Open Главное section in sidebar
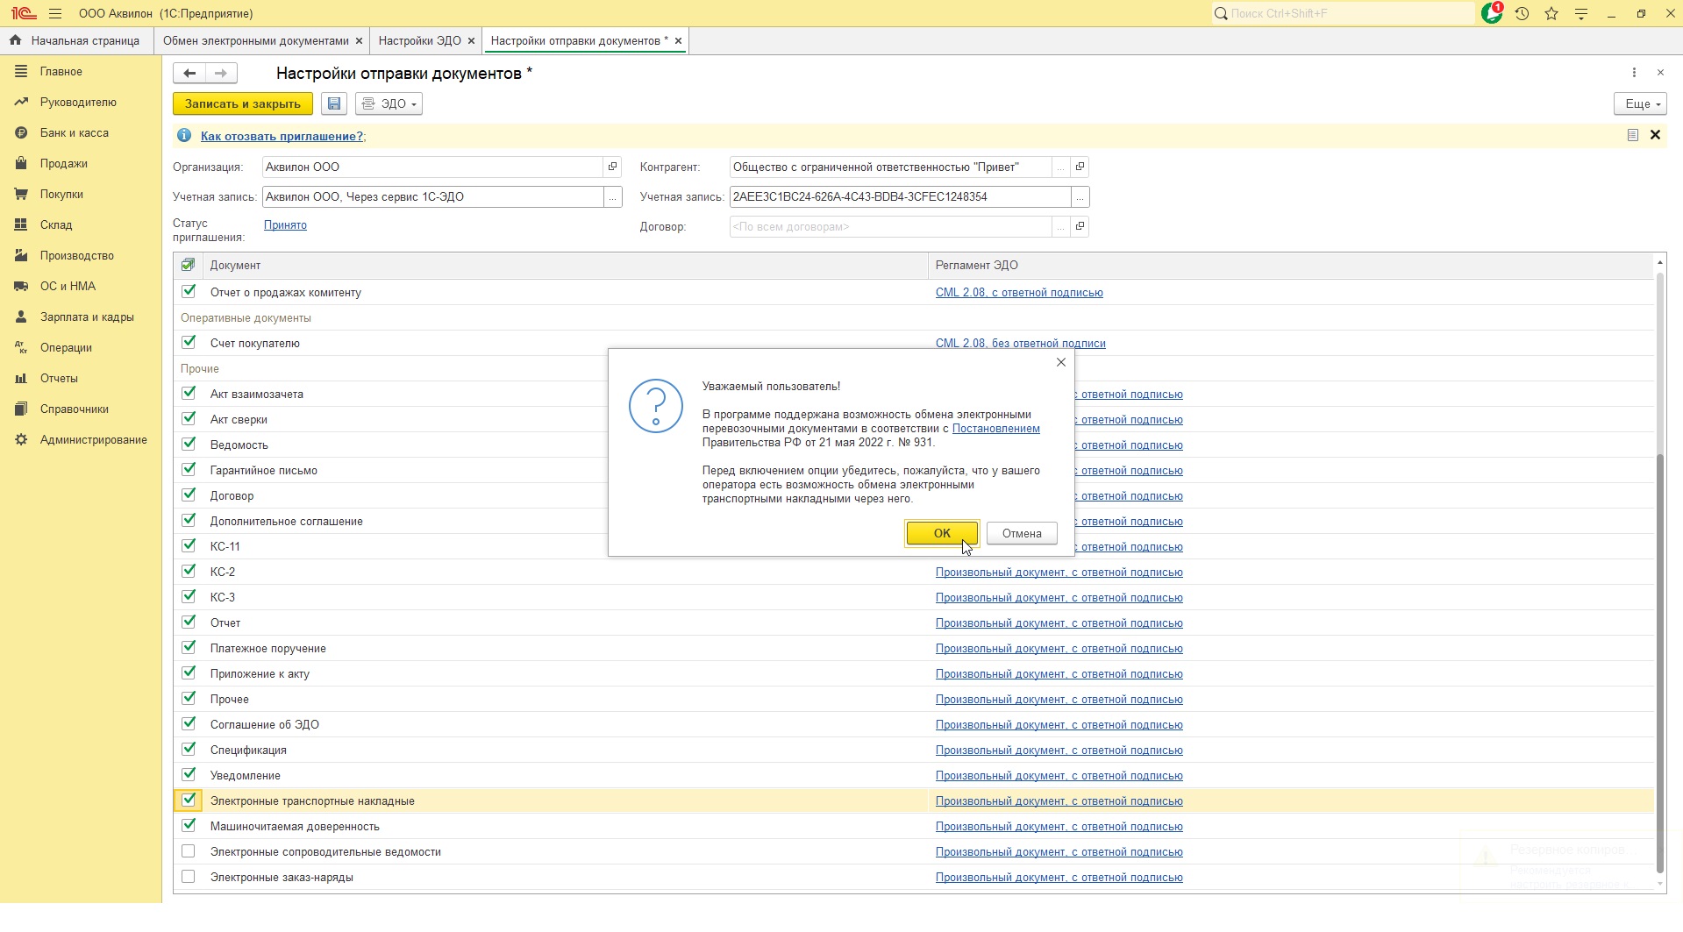Screen dimensions: 1683x932 (x=61, y=72)
